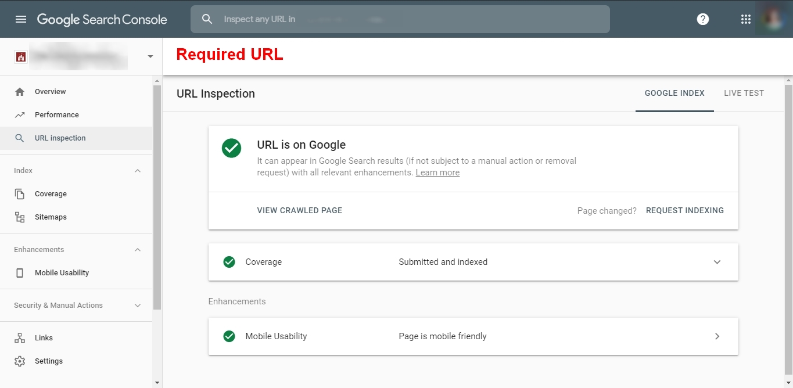The height and width of the screenshot is (388, 793).
Task: Collapse the Index section
Action: 138,171
